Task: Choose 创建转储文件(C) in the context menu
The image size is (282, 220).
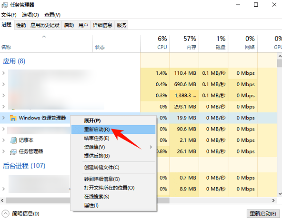Action: [x=113, y=168]
